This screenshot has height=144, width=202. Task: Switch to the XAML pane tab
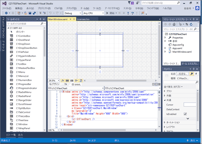[x=76, y=84]
